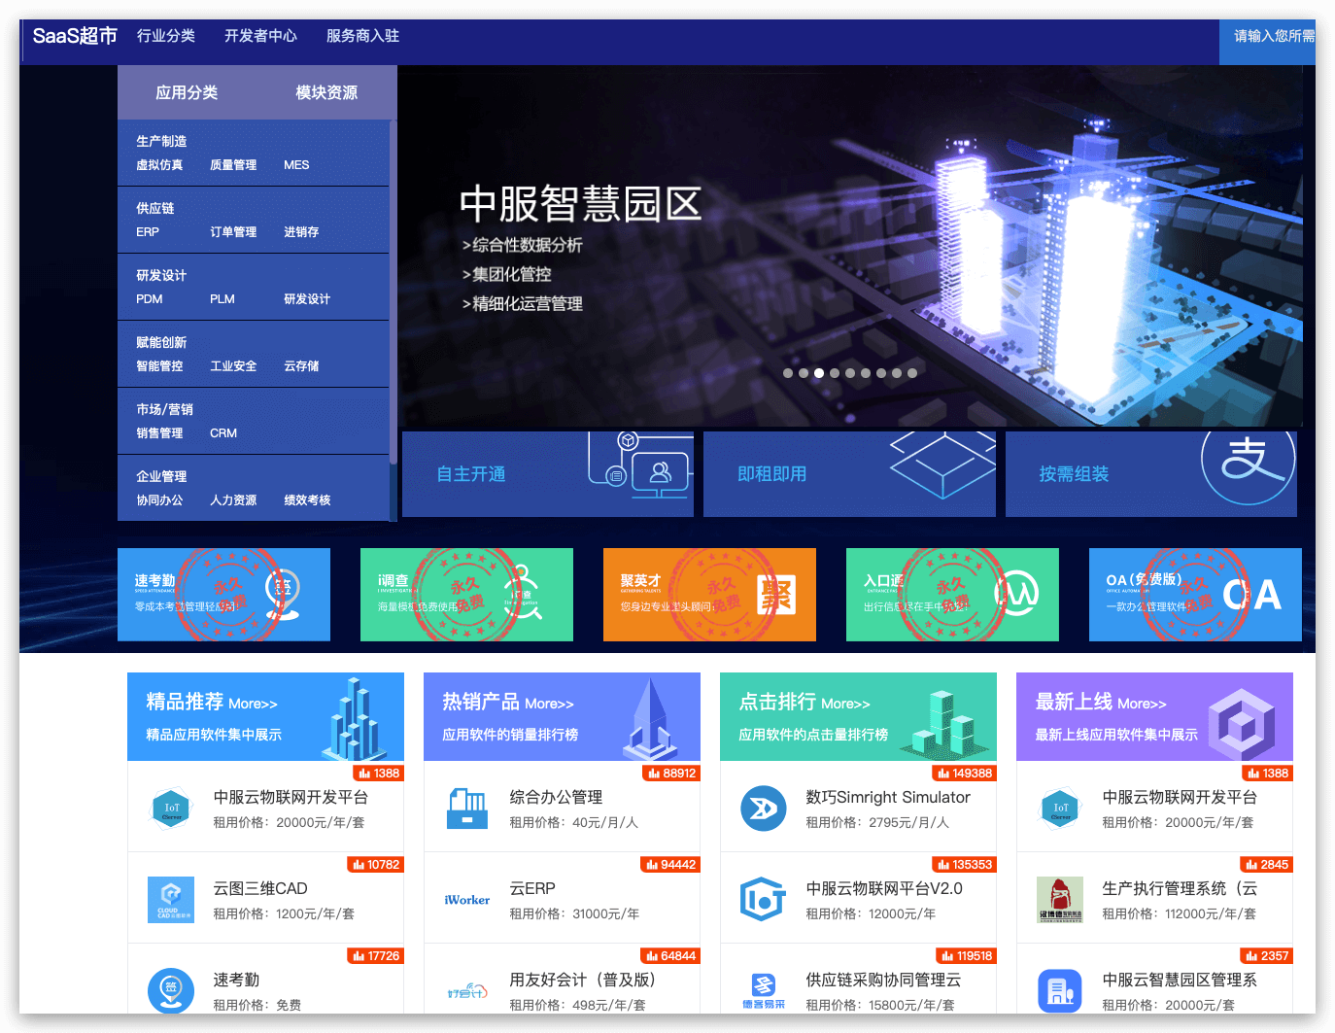
Task: Switch to the 应用分类 tab
Action: [x=187, y=92]
